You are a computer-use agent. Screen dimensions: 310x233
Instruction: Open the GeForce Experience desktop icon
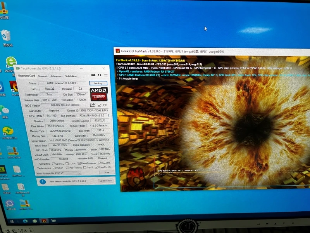[3, 169]
